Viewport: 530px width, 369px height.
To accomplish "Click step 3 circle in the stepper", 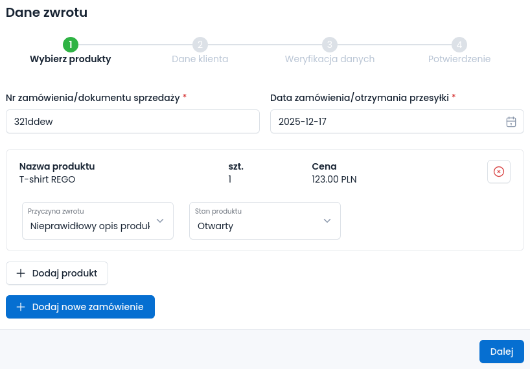I will point(330,45).
